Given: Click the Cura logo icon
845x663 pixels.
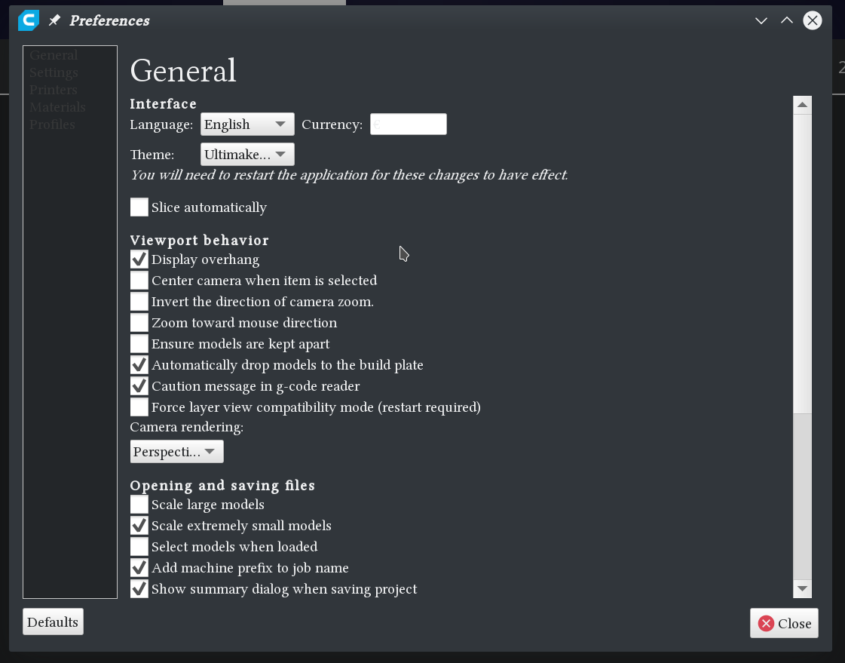Looking at the screenshot, I should [28, 20].
